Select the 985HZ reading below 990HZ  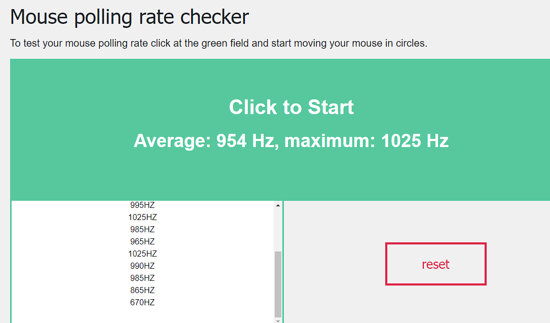click(142, 278)
